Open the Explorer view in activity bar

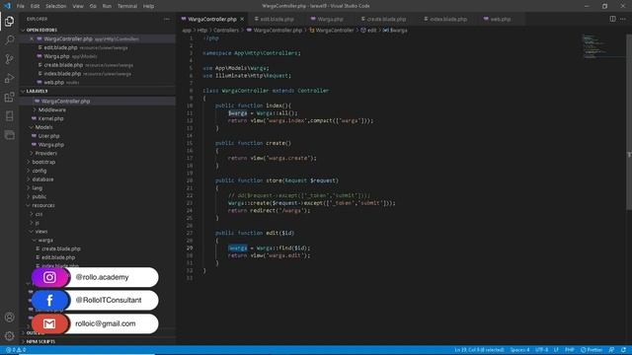coord(9,21)
